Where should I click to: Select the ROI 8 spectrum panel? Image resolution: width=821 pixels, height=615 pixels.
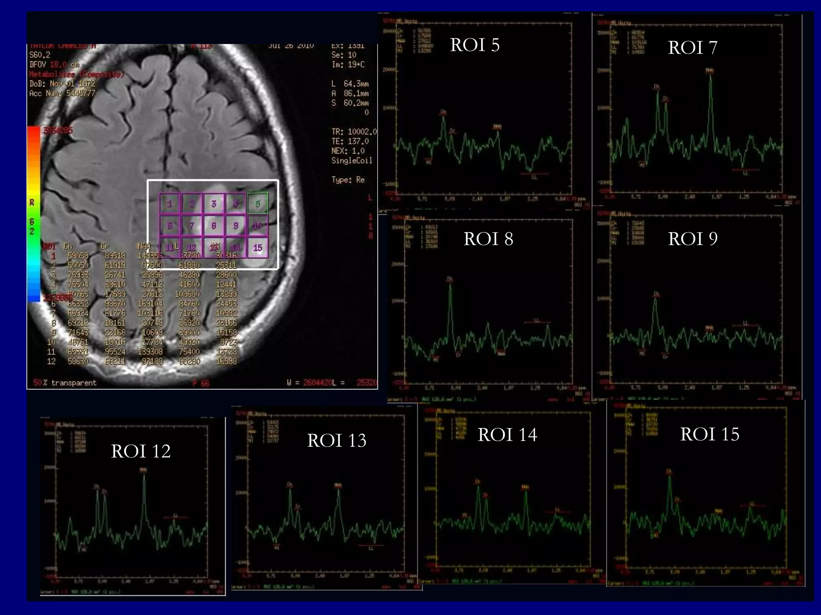(x=488, y=302)
